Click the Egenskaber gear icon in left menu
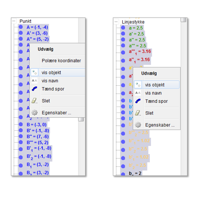The image size is (197, 197). pyautogui.click(x=34, y=113)
